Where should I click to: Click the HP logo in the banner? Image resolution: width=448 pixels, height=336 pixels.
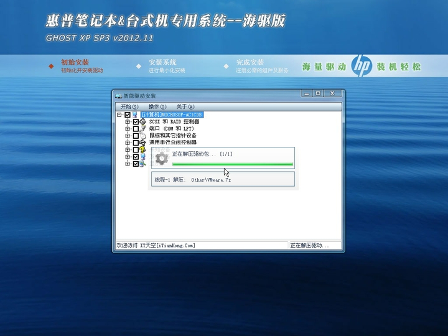(x=362, y=66)
